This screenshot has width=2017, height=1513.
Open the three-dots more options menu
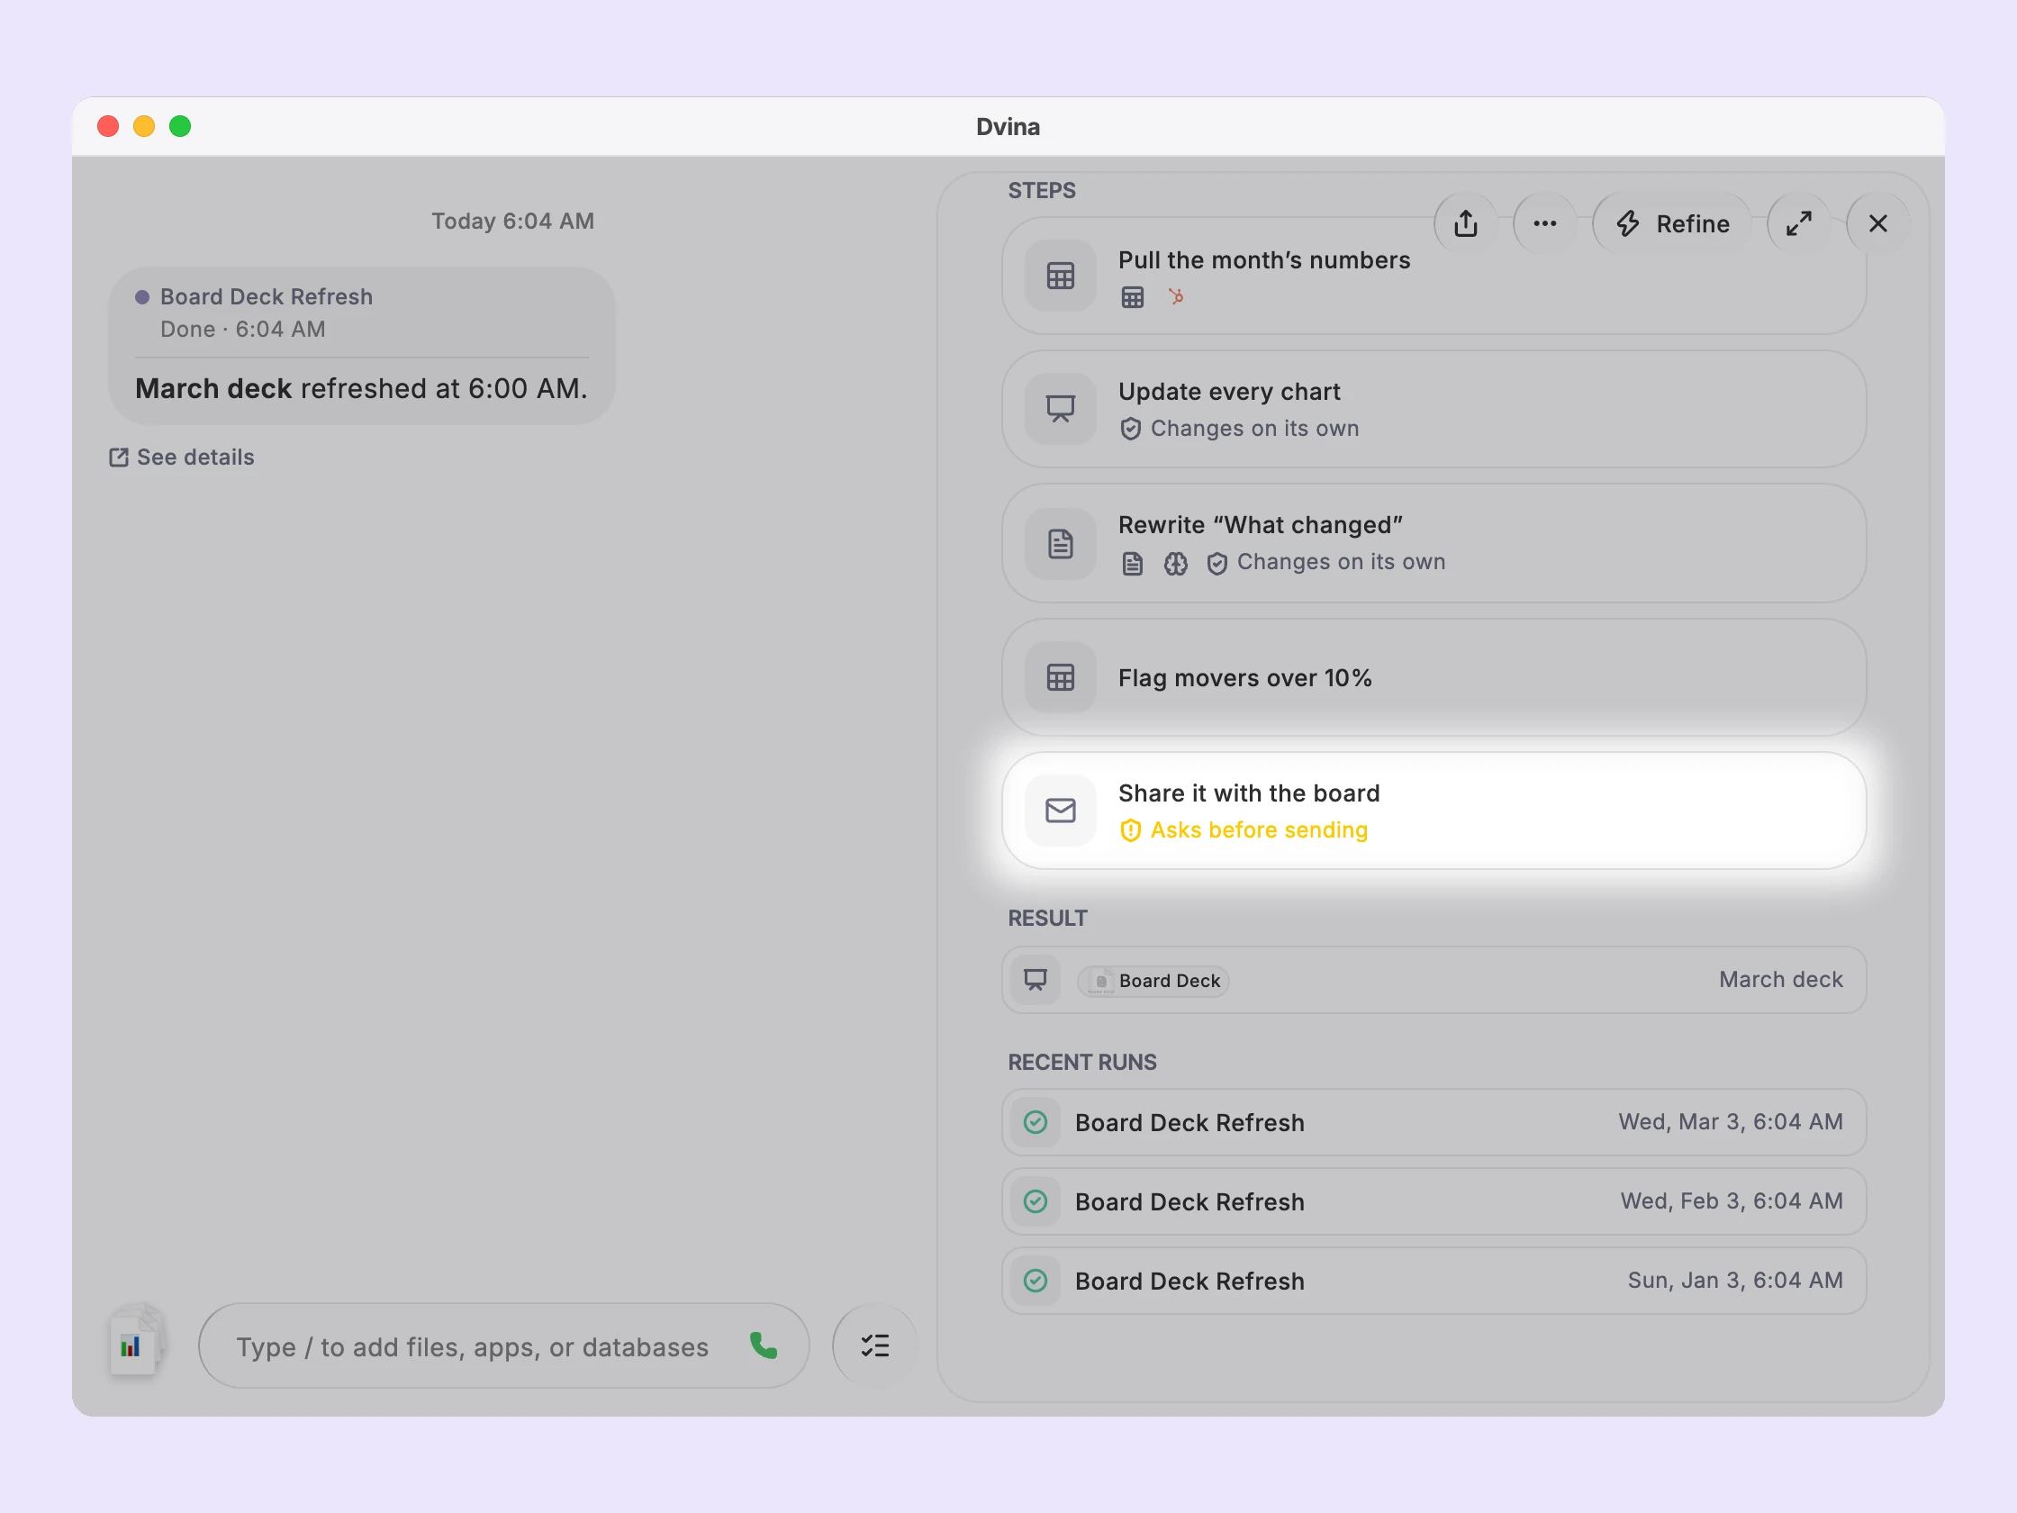[x=1544, y=223]
